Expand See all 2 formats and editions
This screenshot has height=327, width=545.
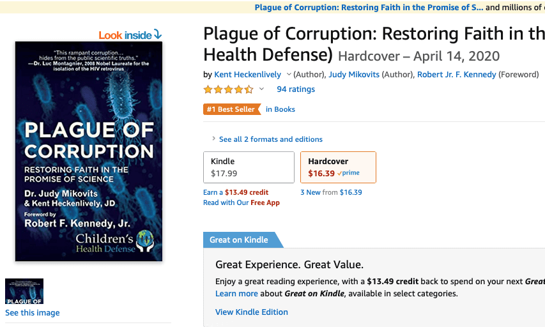tap(270, 139)
